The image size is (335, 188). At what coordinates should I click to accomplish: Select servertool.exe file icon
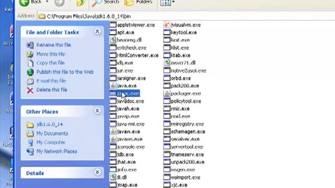(166, 147)
